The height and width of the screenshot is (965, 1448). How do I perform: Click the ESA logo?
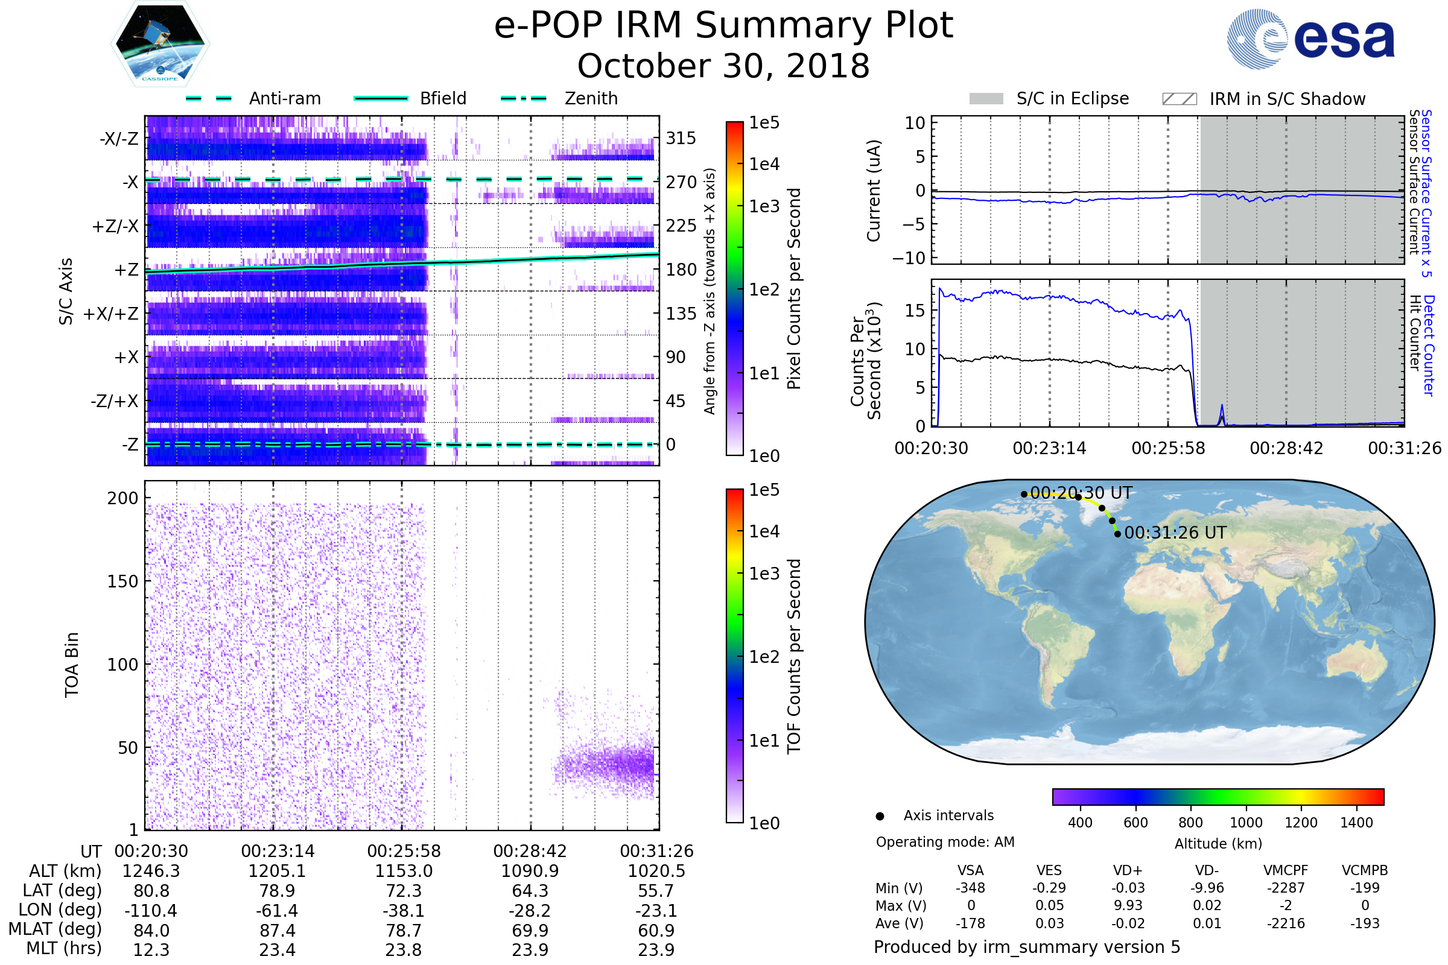coord(1310,39)
